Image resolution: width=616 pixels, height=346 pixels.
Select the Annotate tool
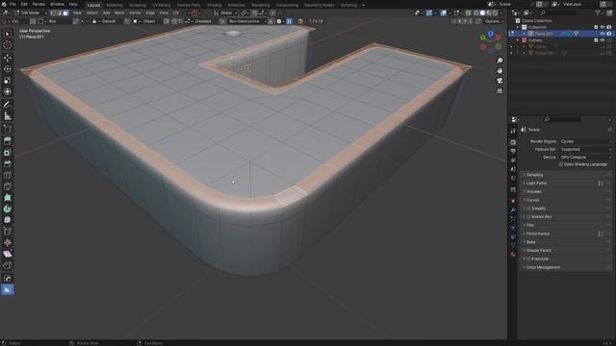8,105
